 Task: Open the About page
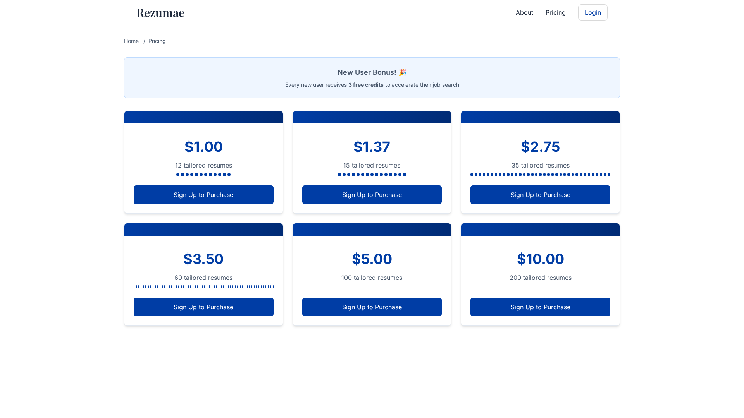524,12
